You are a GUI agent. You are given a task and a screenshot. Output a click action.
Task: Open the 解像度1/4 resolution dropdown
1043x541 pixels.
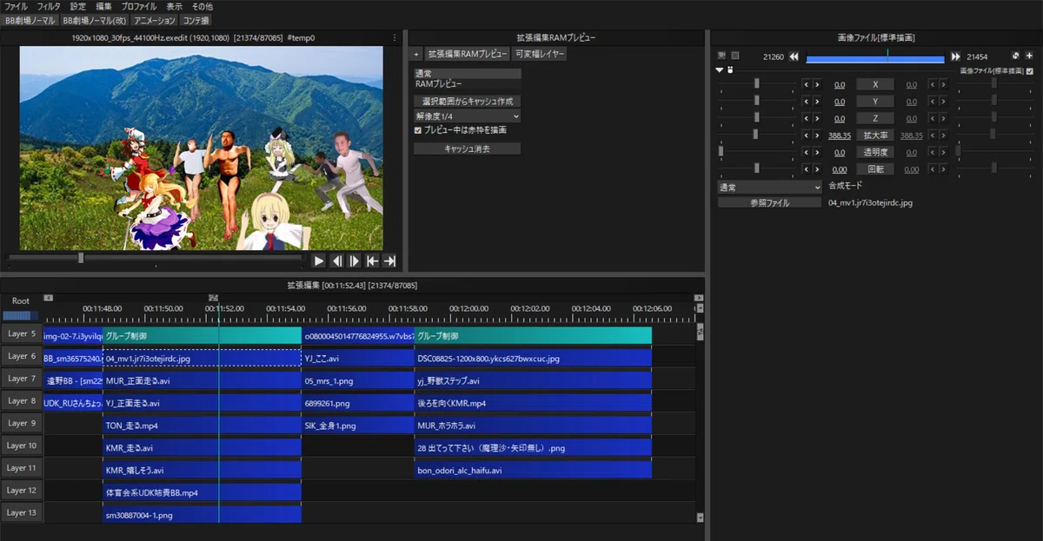point(467,116)
